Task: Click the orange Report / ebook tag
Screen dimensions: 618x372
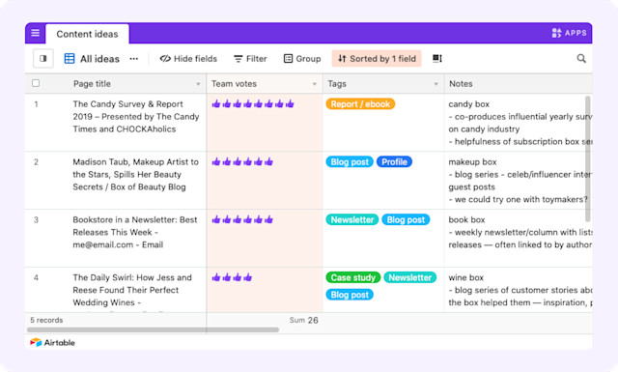Action: point(360,104)
